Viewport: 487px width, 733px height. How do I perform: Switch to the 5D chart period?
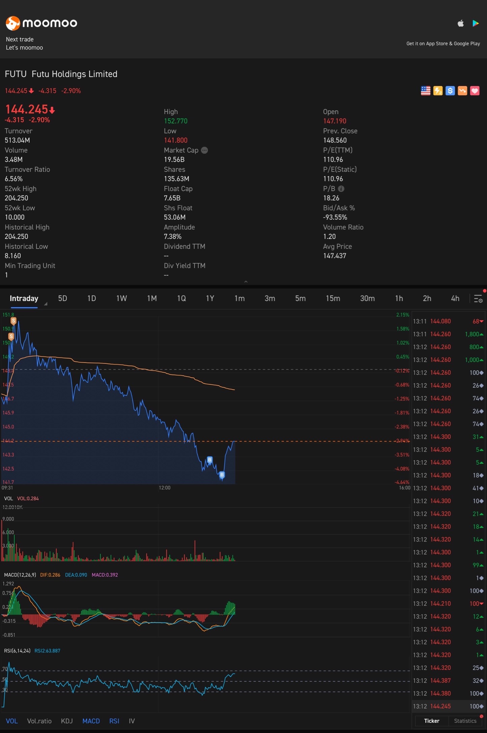coord(62,298)
